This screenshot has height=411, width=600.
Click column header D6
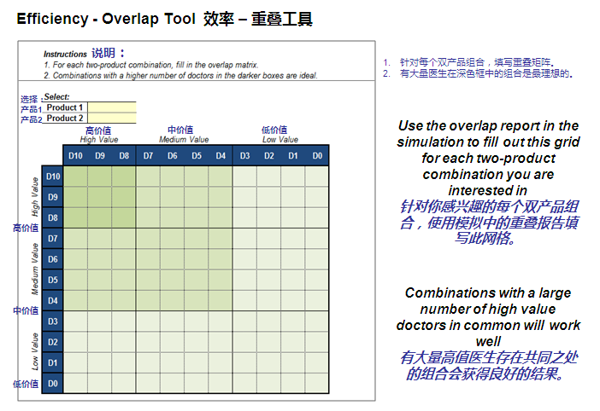pos(172,156)
